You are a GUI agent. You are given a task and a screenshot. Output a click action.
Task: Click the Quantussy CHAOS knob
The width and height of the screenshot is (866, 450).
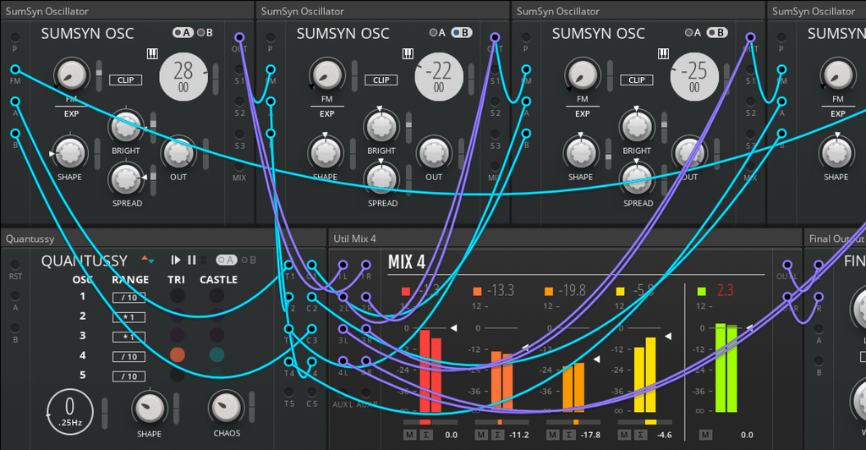pos(227,408)
